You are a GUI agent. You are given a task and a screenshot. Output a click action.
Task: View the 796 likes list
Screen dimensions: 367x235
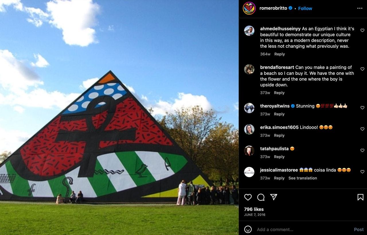[x=254, y=209]
